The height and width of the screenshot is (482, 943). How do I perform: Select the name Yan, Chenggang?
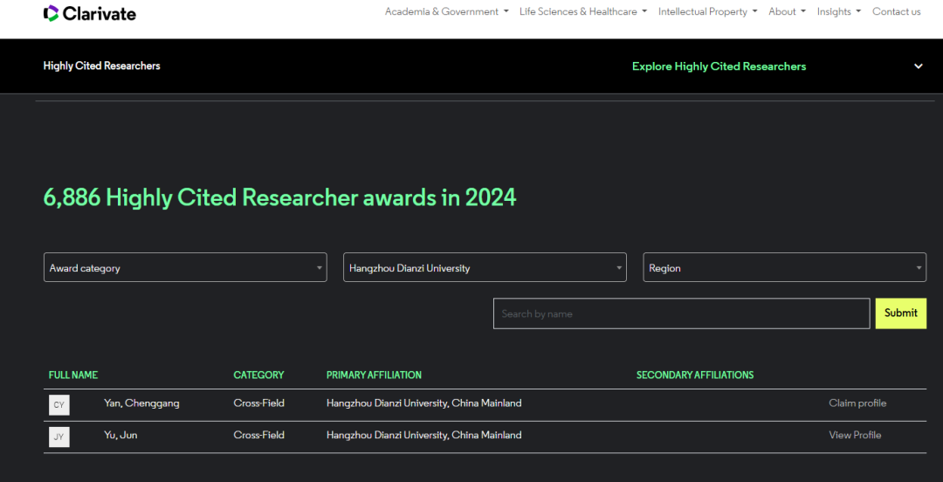click(x=141, y=403)
